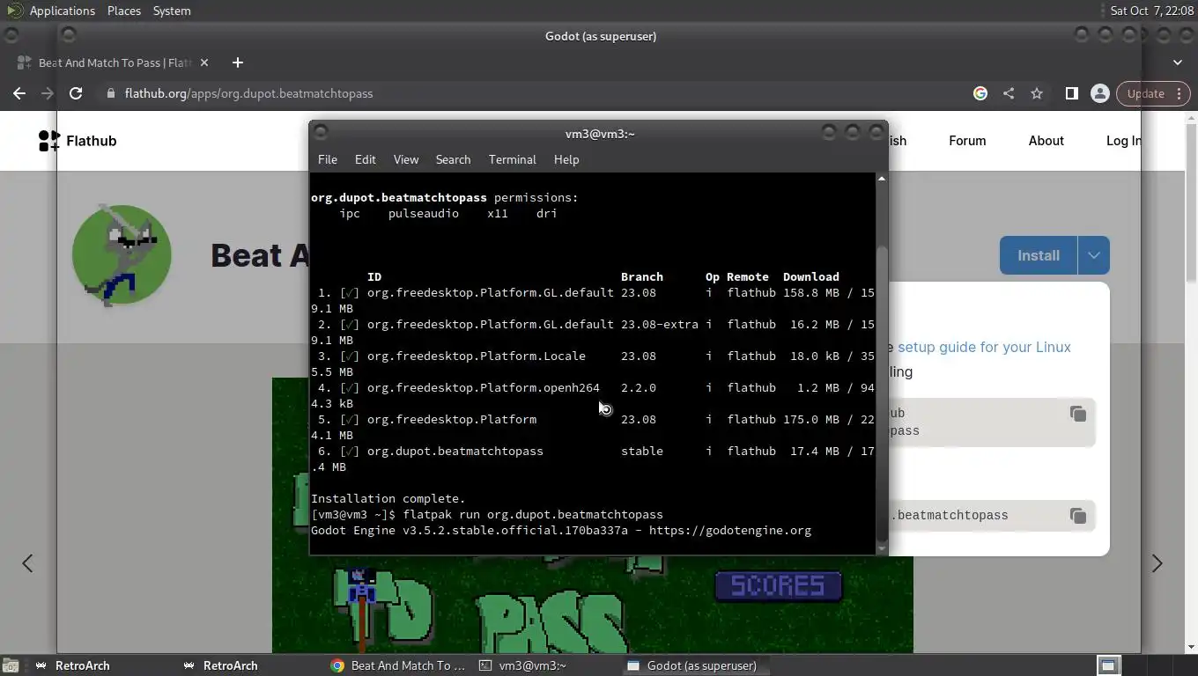Viewport: 1198px width, 676px height.
Task: Reload the Flathub page
Action: [76, 93]
